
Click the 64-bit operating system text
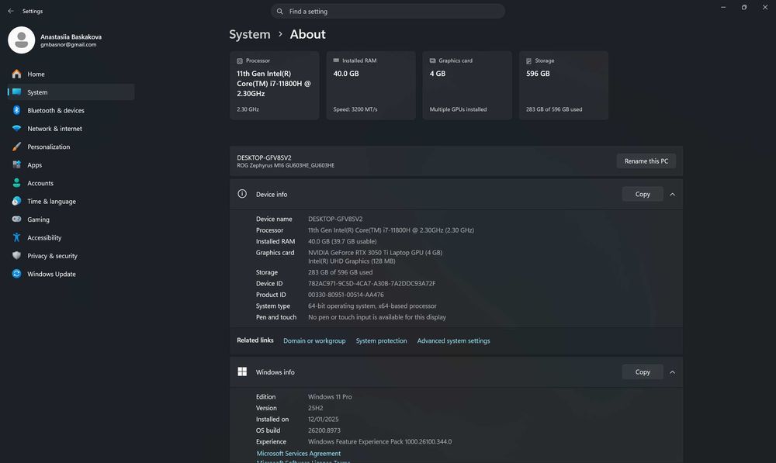pyautogui.click(x=372, y=306)
